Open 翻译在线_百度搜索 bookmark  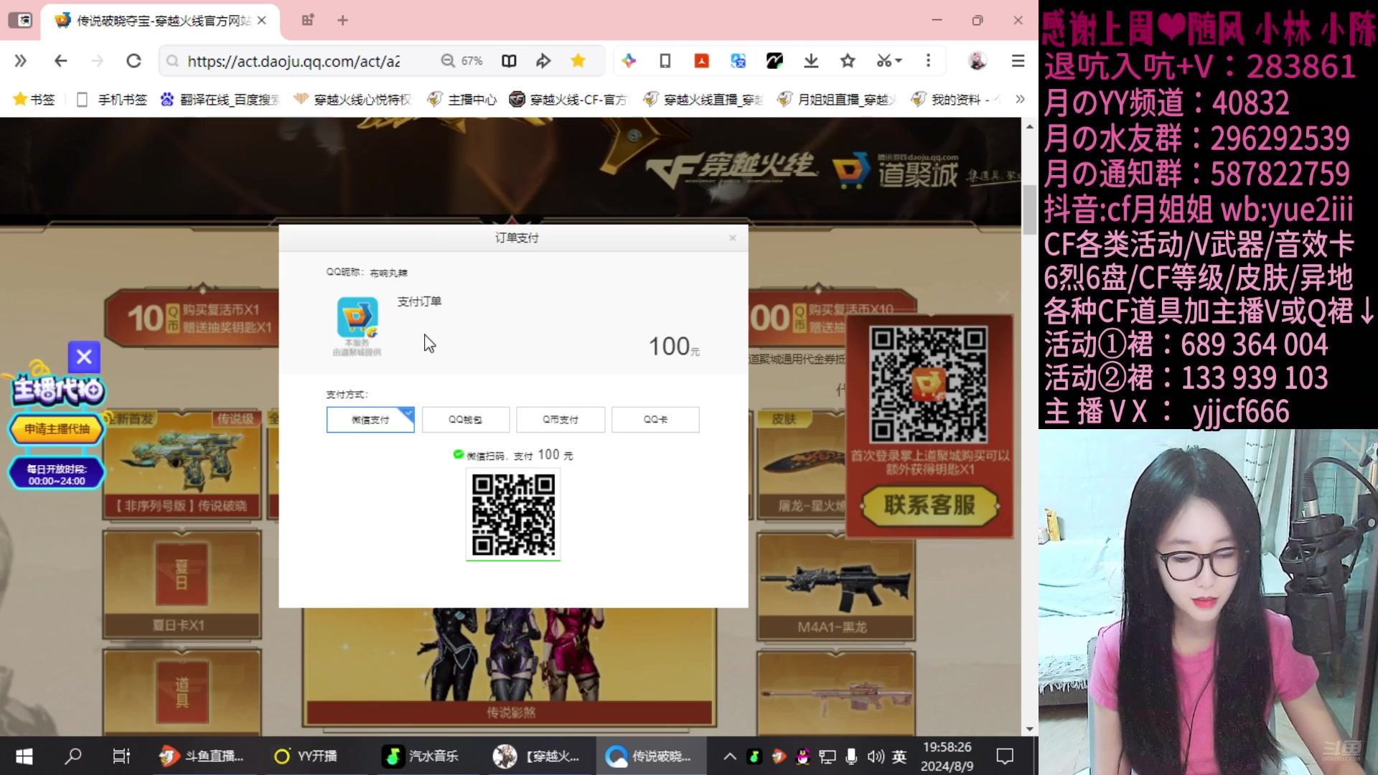[x=220, y=100]
